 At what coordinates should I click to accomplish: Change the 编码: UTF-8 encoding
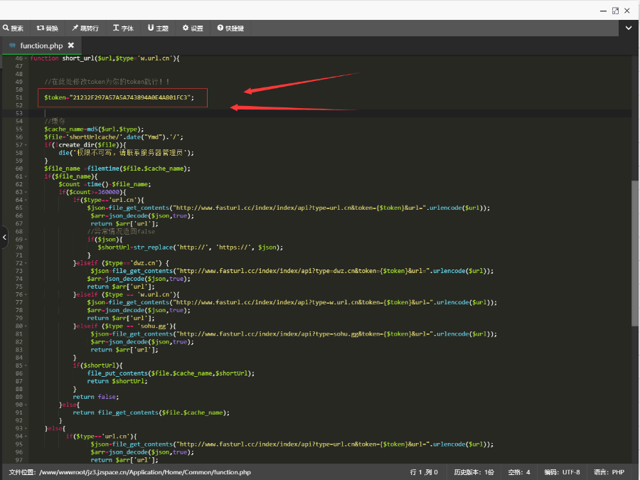click(x=562, y=471)
